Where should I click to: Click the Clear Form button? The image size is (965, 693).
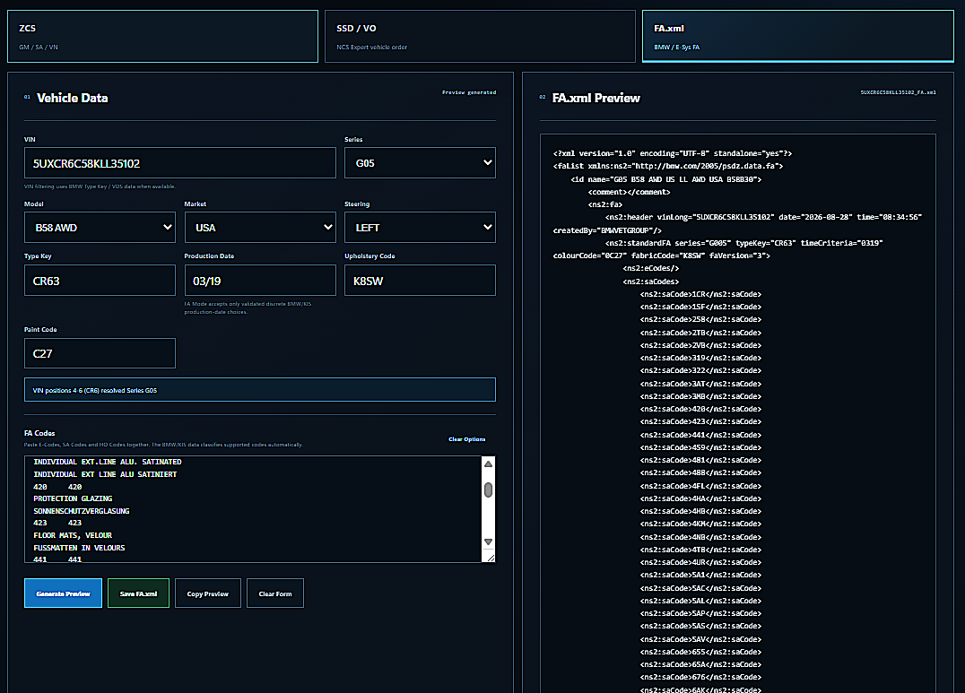(275, 593)
